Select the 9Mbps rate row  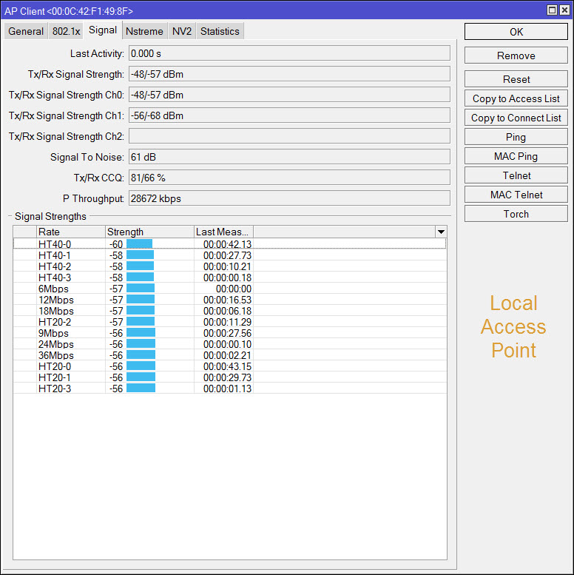[230, 333]
